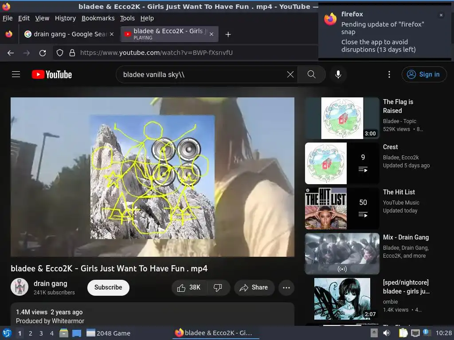Click the video player area

[153, 177]
